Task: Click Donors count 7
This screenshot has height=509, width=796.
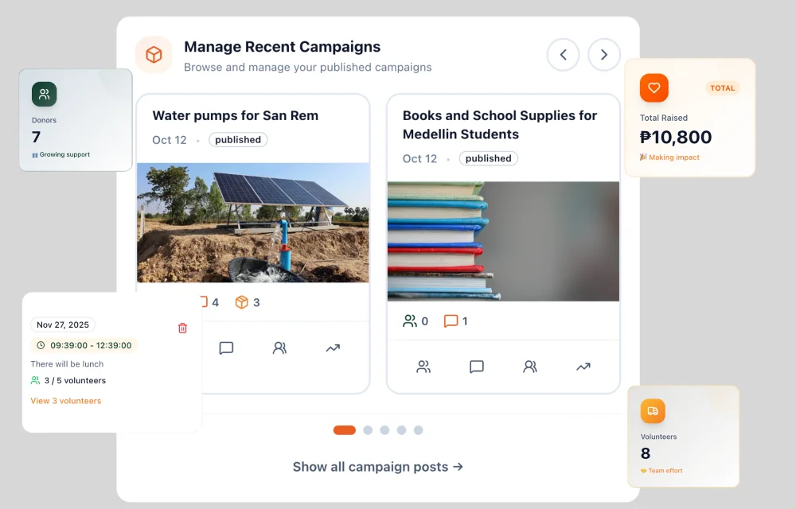Action: point(36,137)
